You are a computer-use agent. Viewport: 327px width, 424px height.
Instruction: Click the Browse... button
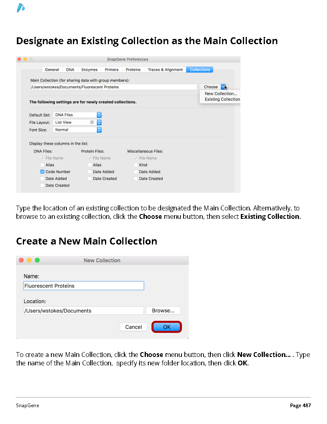coord(163,310)
